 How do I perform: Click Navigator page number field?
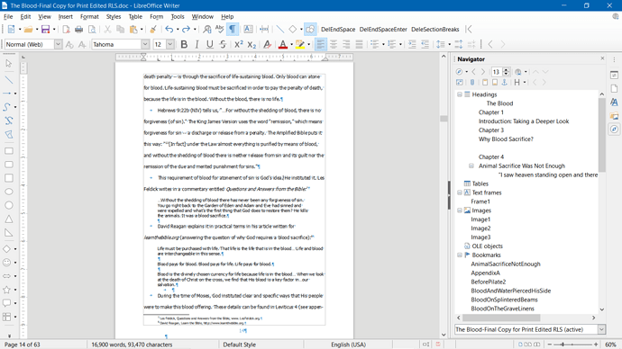coord(497,72)
